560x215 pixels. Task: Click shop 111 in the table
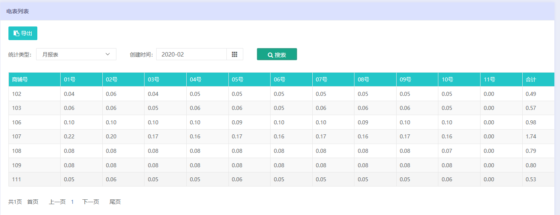17,179
